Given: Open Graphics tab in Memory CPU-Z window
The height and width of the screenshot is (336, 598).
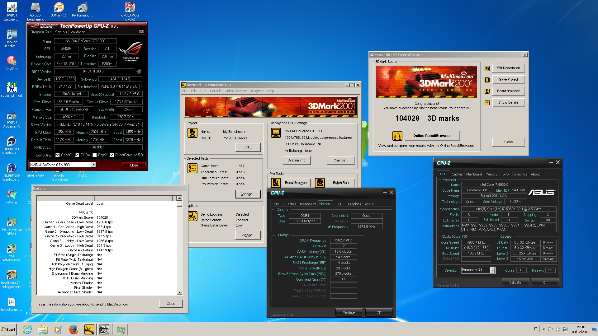Looking at the screenshot, I should 354,204.
